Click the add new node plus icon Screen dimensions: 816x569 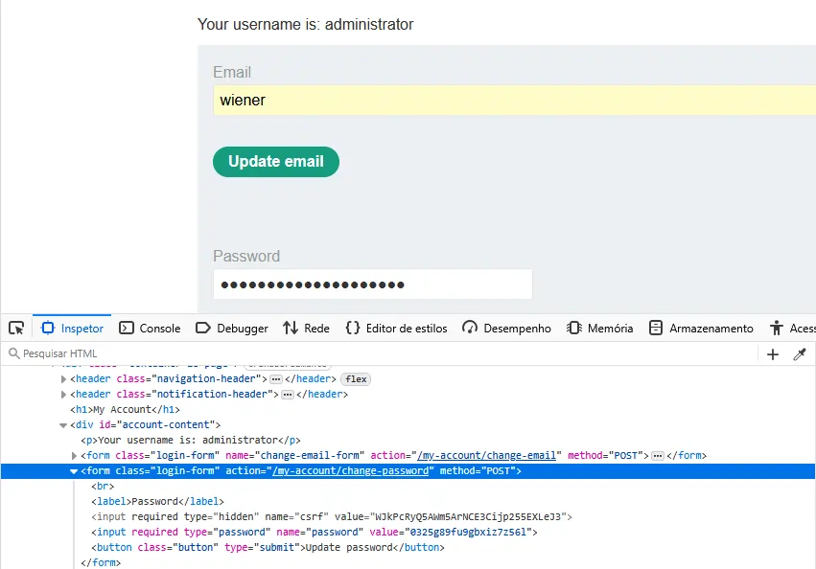coord(773,354)
